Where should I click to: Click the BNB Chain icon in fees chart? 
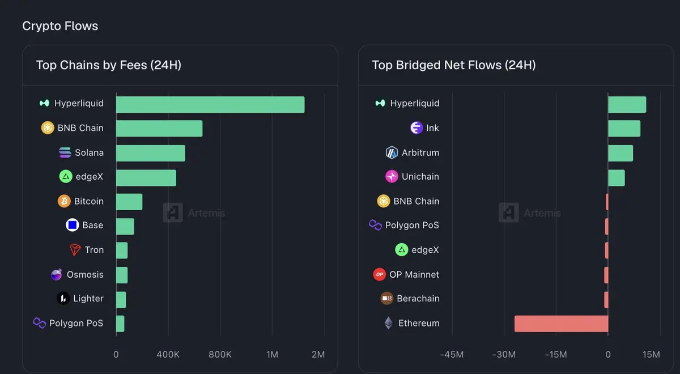click(48, 128)
